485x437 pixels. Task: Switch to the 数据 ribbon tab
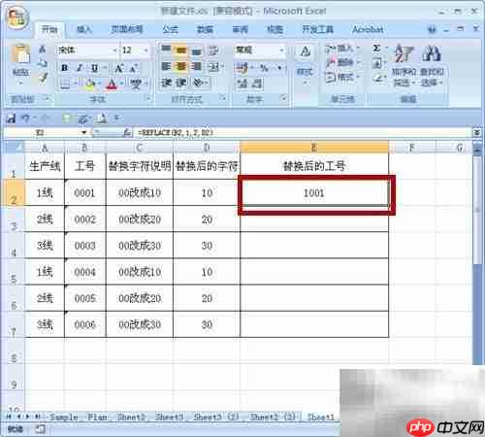click(x=206, y=29)
